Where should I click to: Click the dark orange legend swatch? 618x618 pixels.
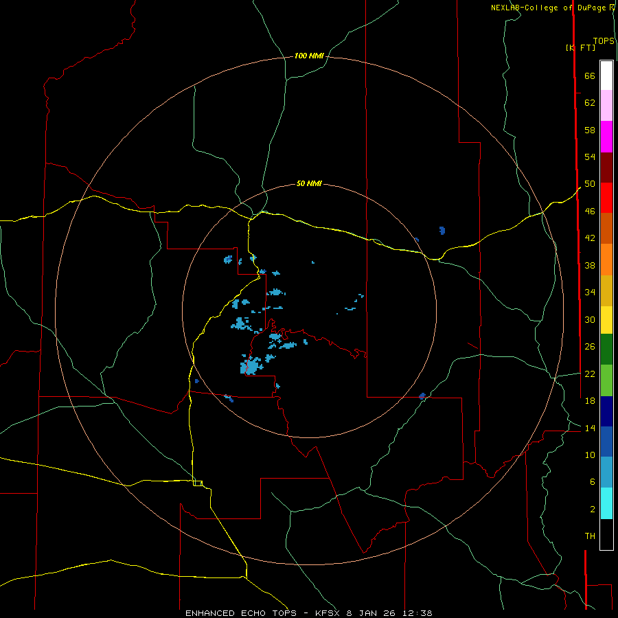tap(606, 228)
